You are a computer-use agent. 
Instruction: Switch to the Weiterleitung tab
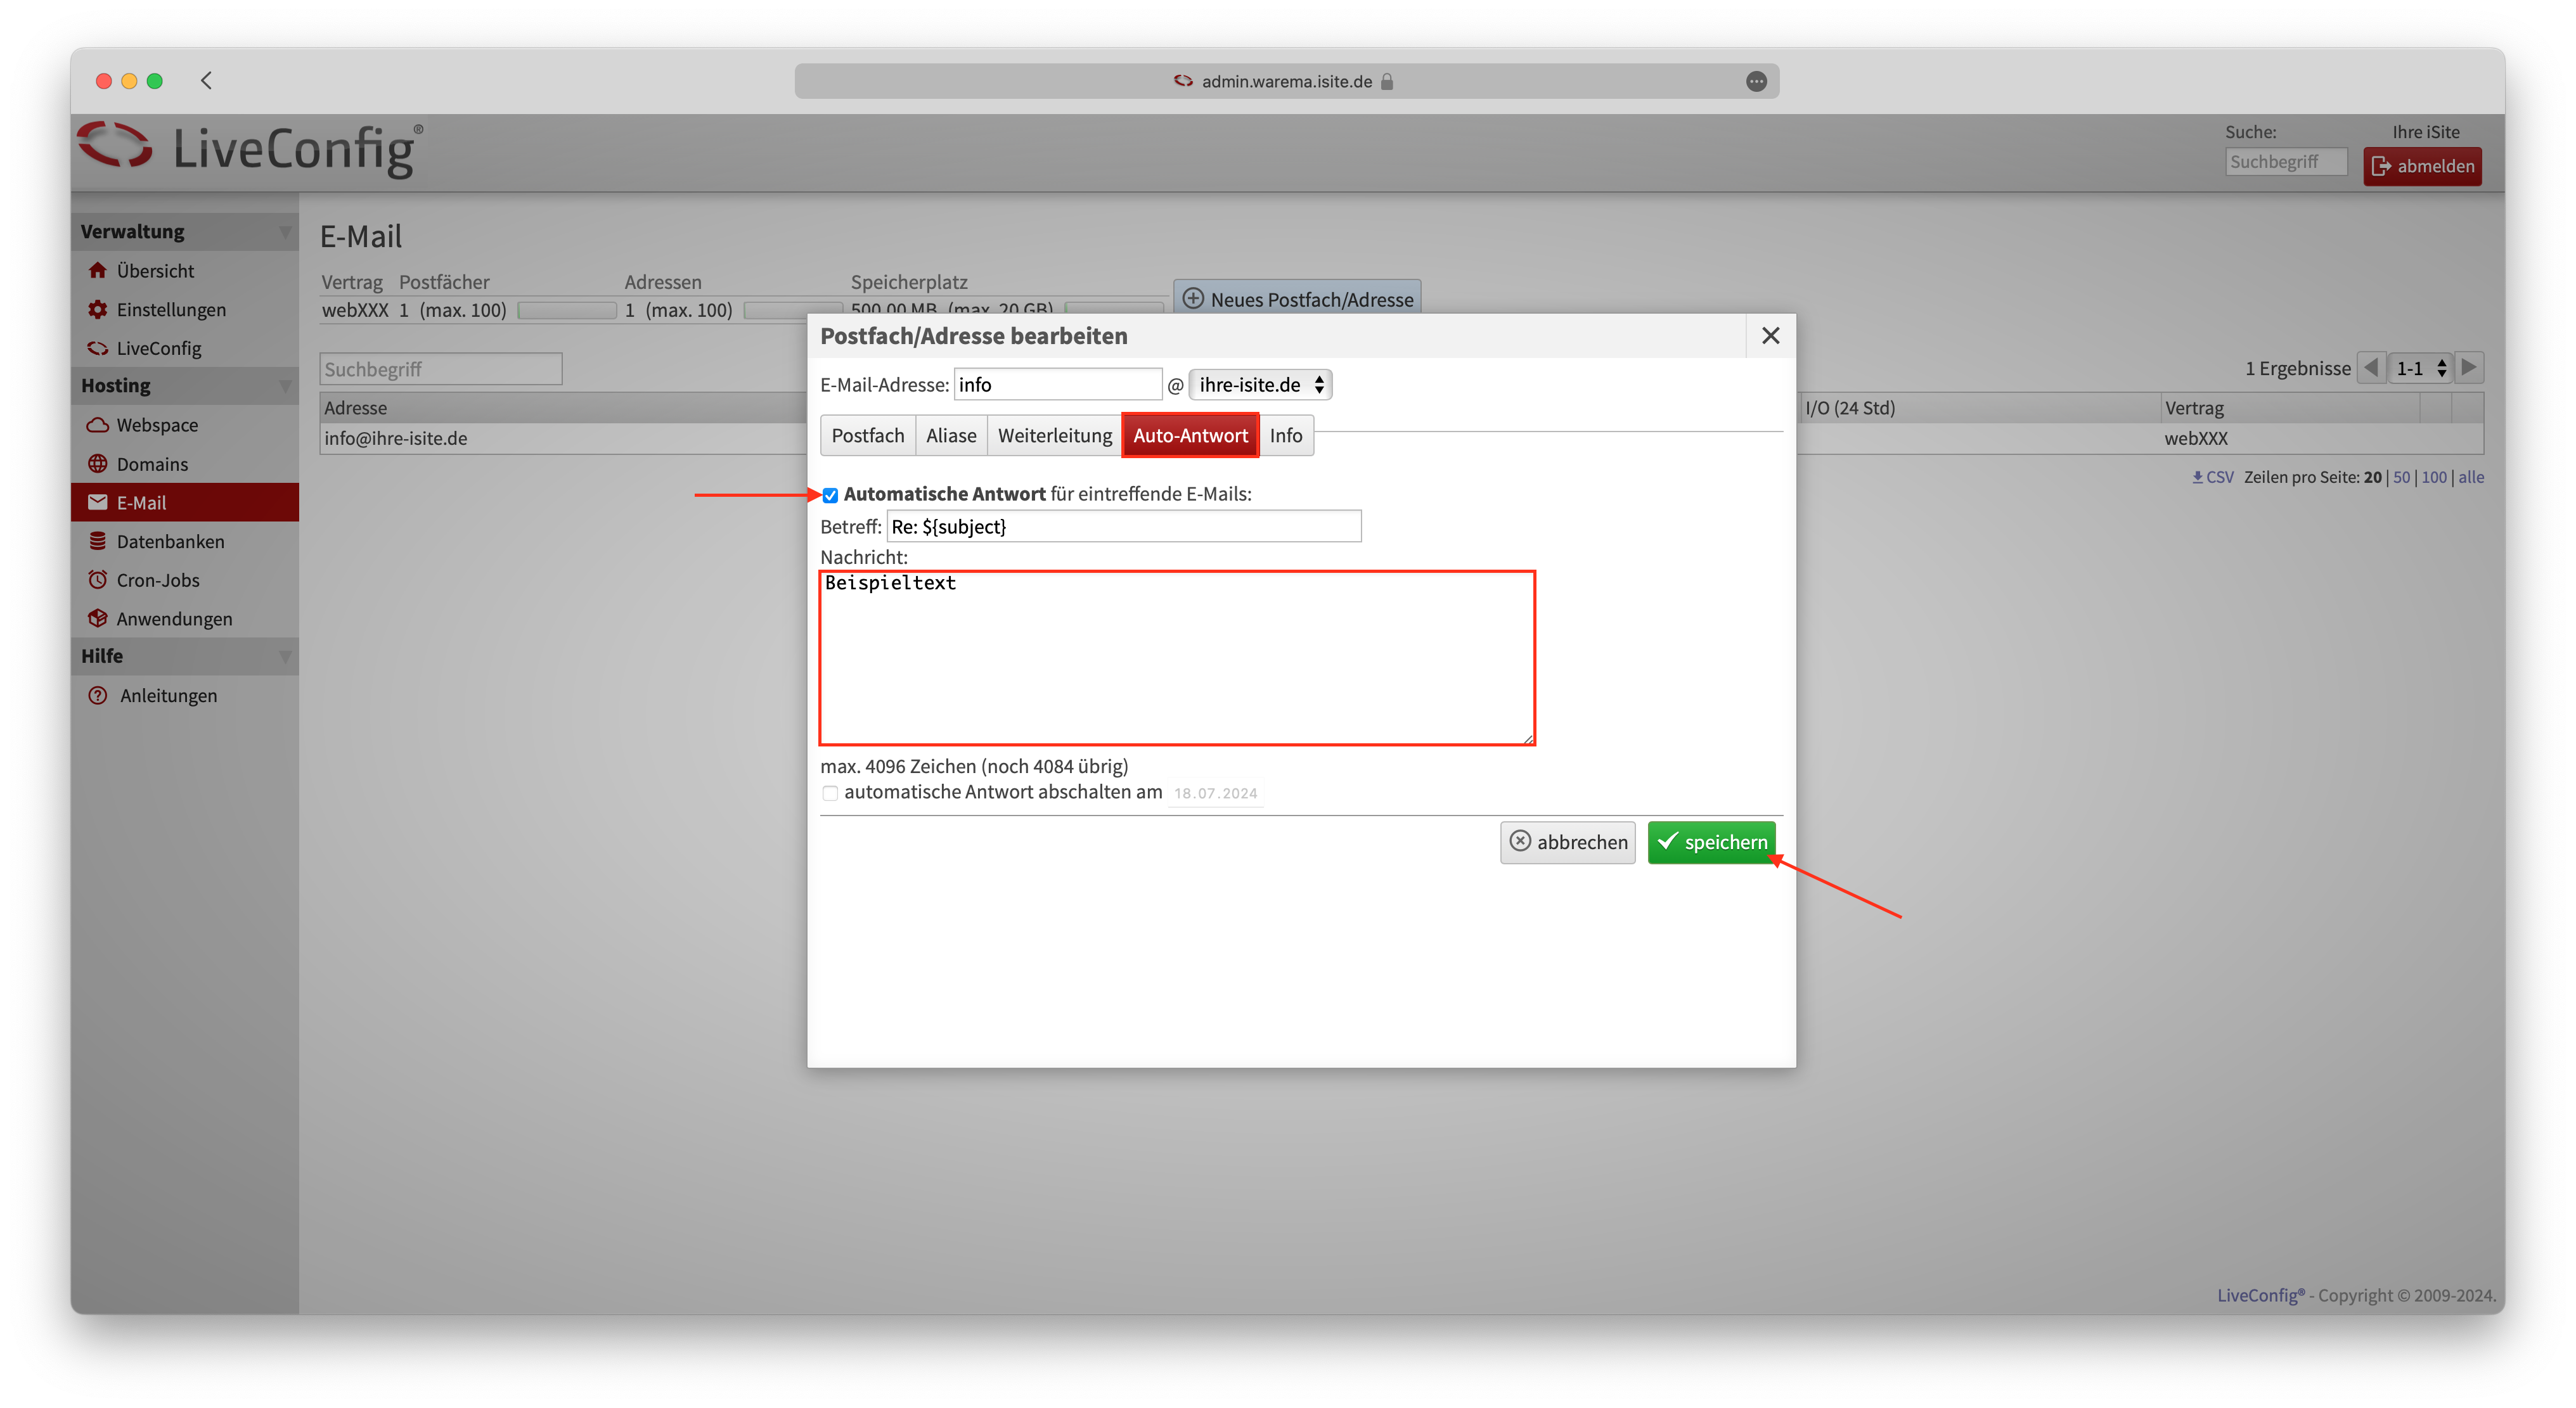click(x=1054, y=435)
